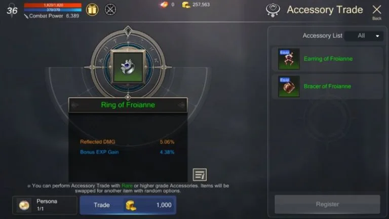
Task: Select Bracer of Froianne in accessory list
Action: (327, 86)
